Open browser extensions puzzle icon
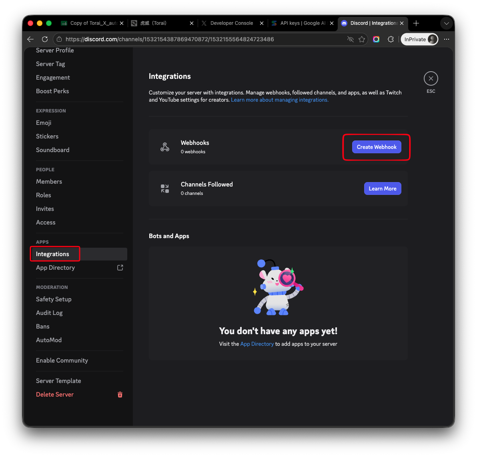Screen dimensions: 477x457 pyautogui.click(x=391, y=39)
